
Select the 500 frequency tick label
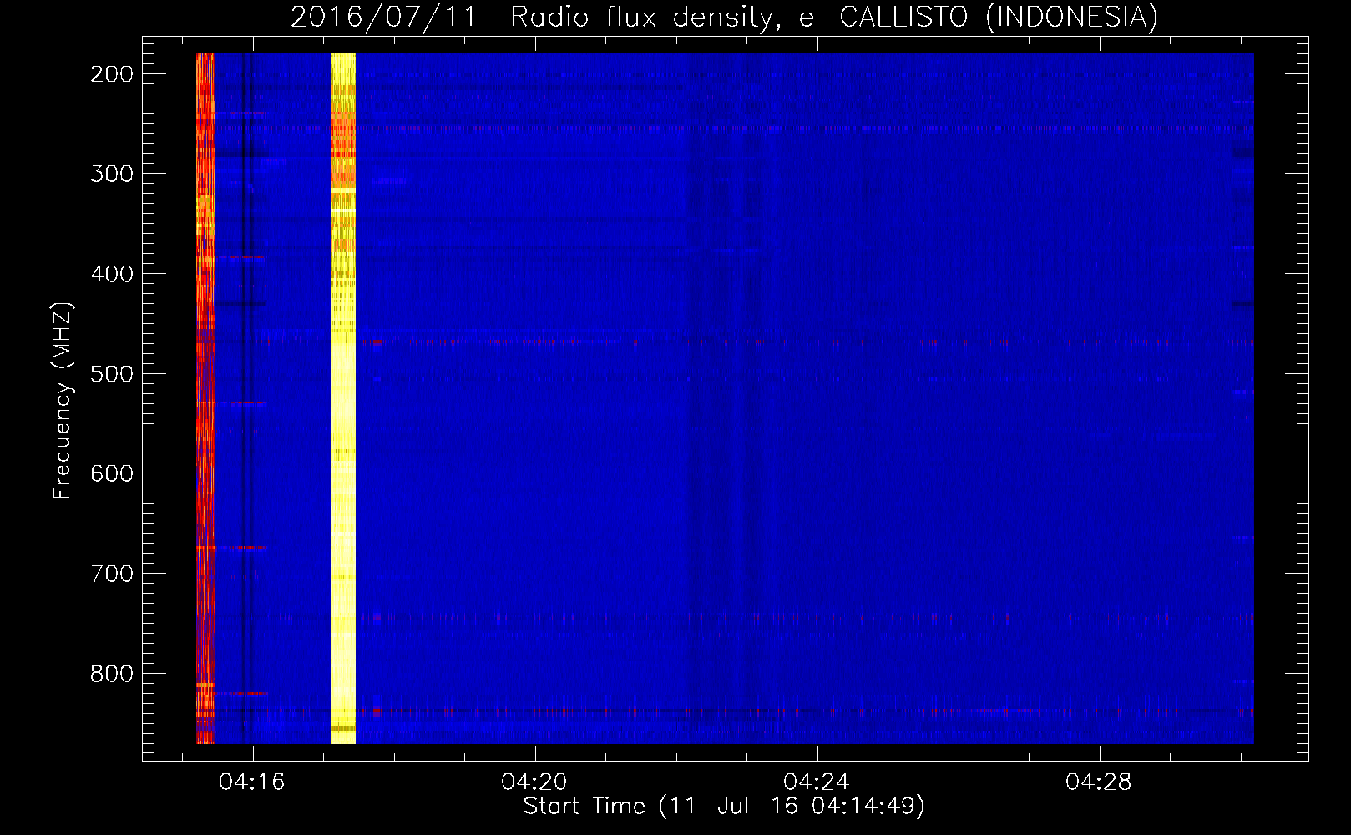pyautogui.click(x=112, y=374)
